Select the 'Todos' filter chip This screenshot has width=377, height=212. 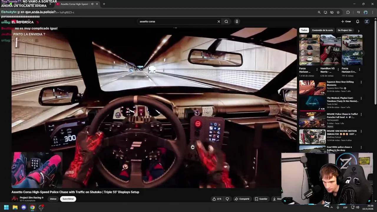304,30
